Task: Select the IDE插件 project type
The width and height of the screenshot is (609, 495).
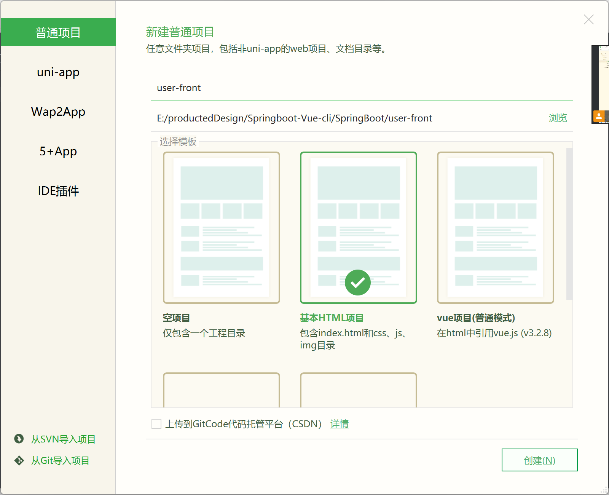Action: [x=58, y=191]
